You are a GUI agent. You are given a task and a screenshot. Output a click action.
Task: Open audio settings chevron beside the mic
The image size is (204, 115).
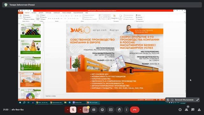point(68,110)
